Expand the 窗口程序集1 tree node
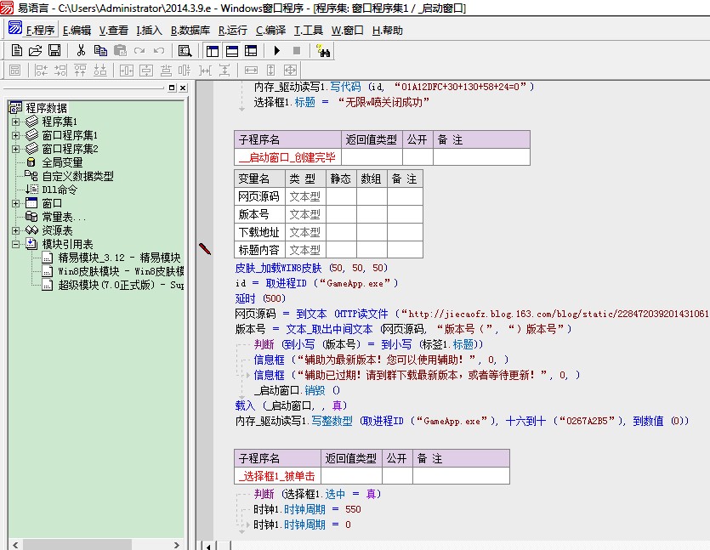Viewport: 710px width, 550px height. (x=16, y=135)
